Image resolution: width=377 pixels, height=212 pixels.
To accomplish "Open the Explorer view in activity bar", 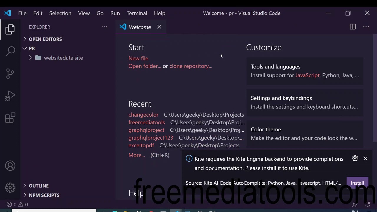I will 10,29.
